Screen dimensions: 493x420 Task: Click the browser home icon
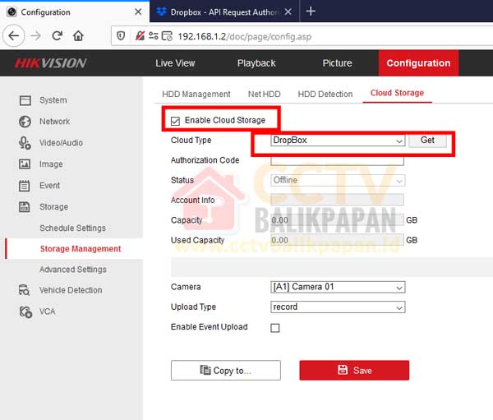click(78, 36)
